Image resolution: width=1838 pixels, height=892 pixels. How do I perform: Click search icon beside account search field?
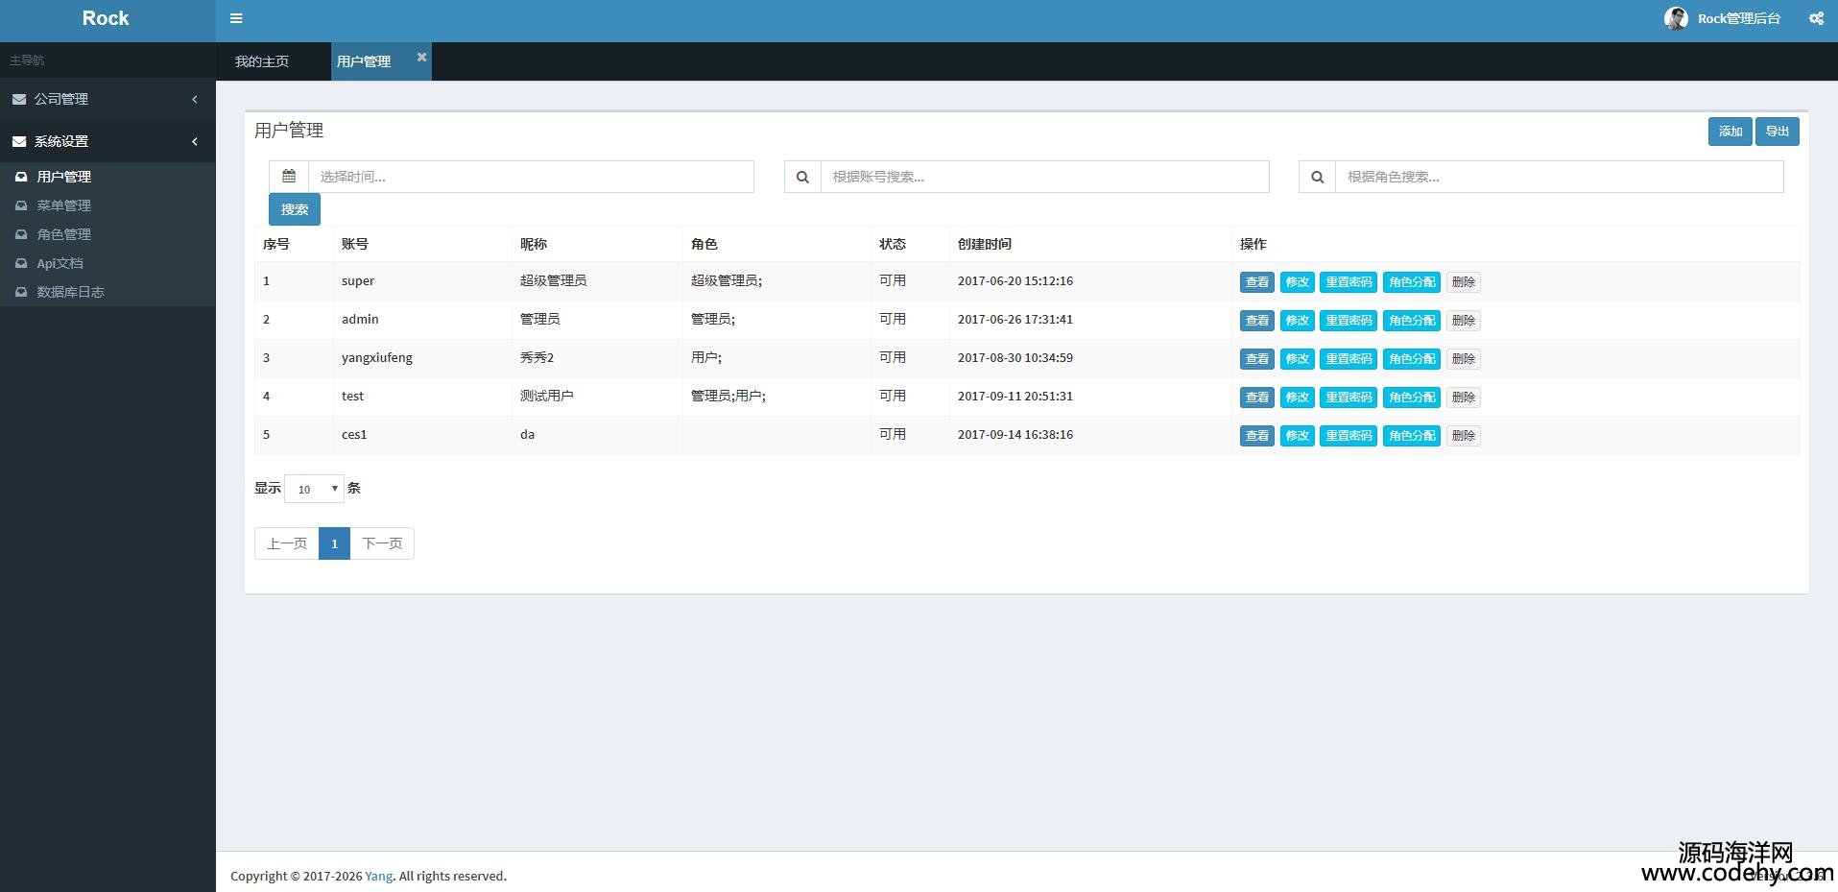coord(802,177)
